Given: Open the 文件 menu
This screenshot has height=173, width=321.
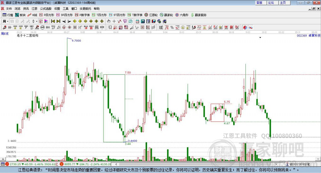Looking at the screenshot, I should coord(9,8).
